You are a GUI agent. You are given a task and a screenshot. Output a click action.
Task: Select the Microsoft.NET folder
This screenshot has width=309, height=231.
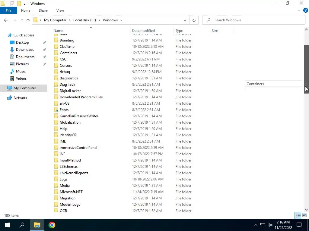tap(71, 192)
